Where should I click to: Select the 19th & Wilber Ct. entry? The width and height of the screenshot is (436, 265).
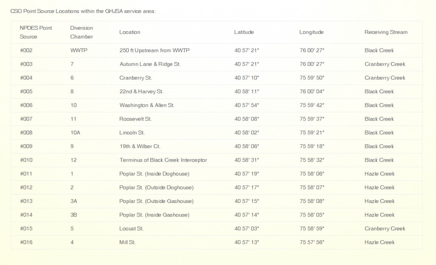[140, 146]
